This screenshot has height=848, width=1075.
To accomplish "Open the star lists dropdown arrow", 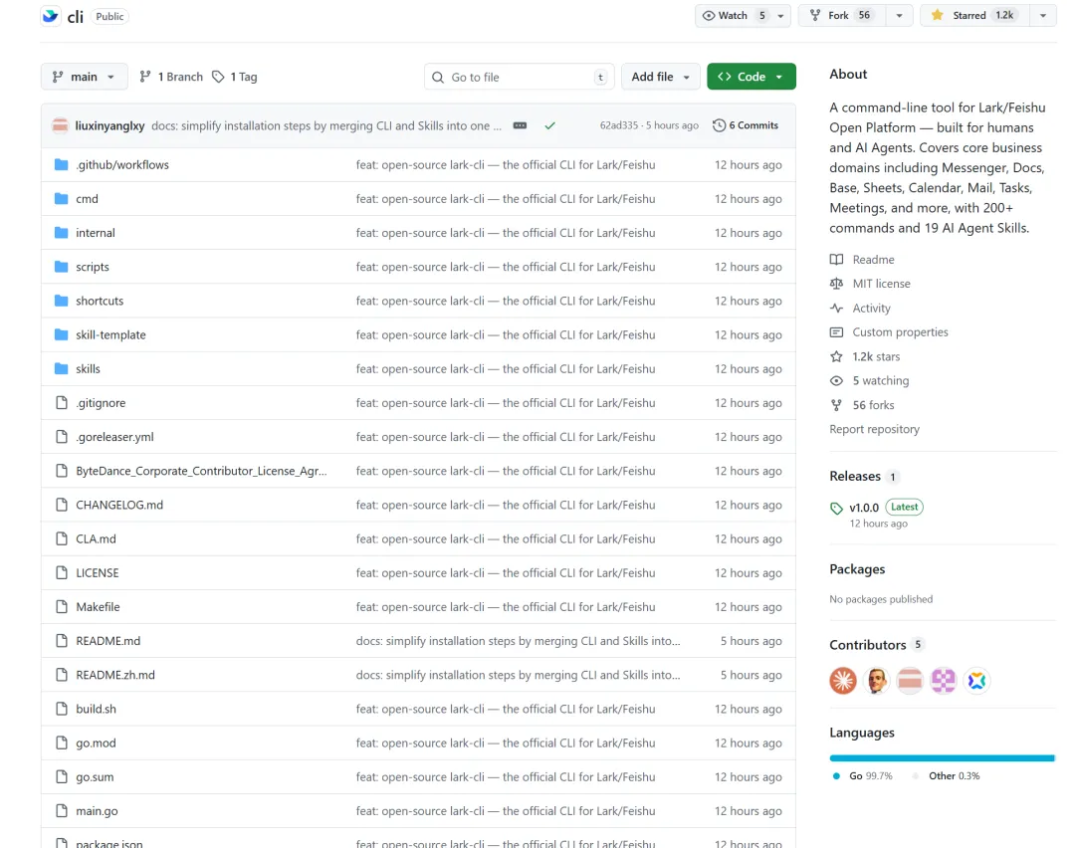I will click(x=1043, y=16).
